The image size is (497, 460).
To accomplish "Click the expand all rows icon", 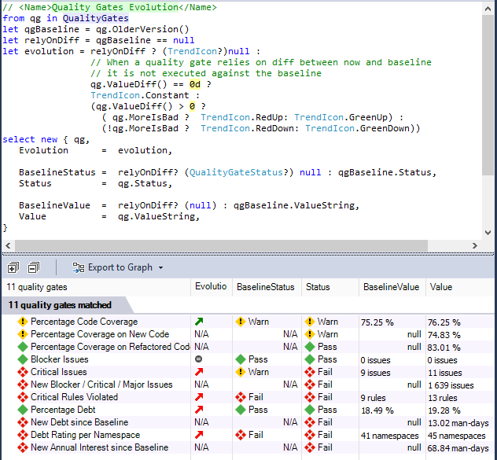I will click(13, 267).
